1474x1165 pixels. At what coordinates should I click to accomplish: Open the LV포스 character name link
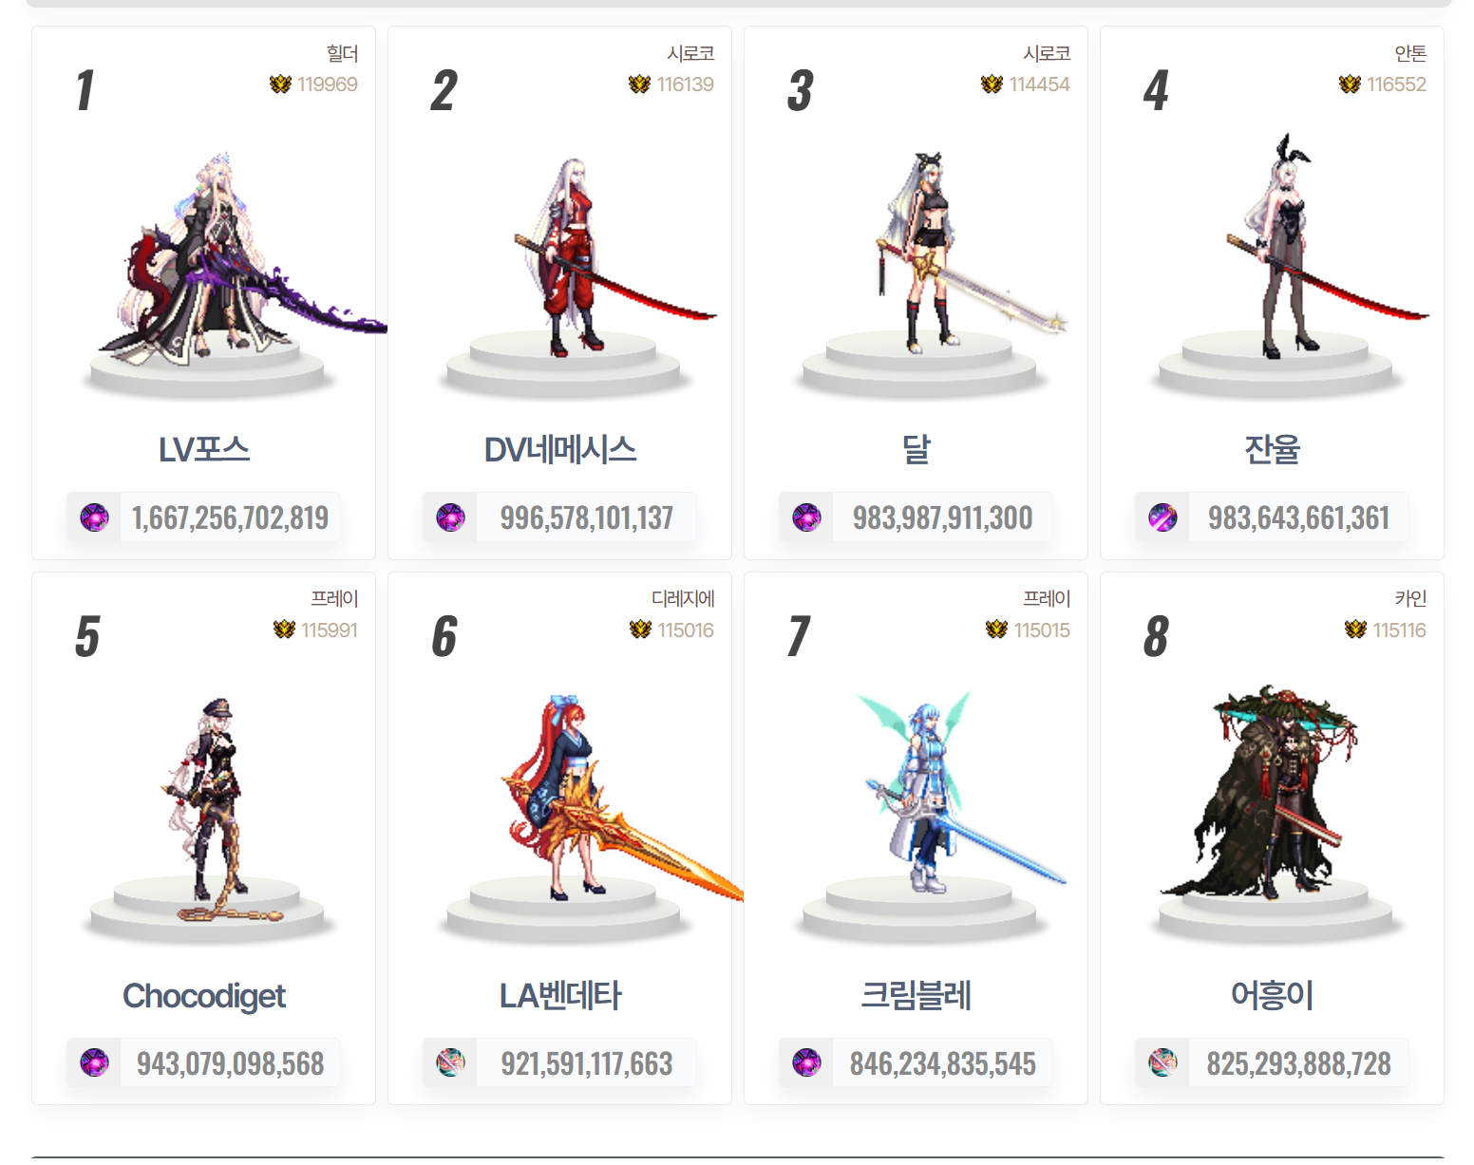coord(204,449)
